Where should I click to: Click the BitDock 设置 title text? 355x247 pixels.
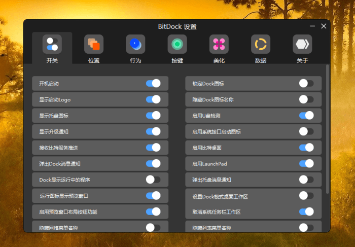177,26
